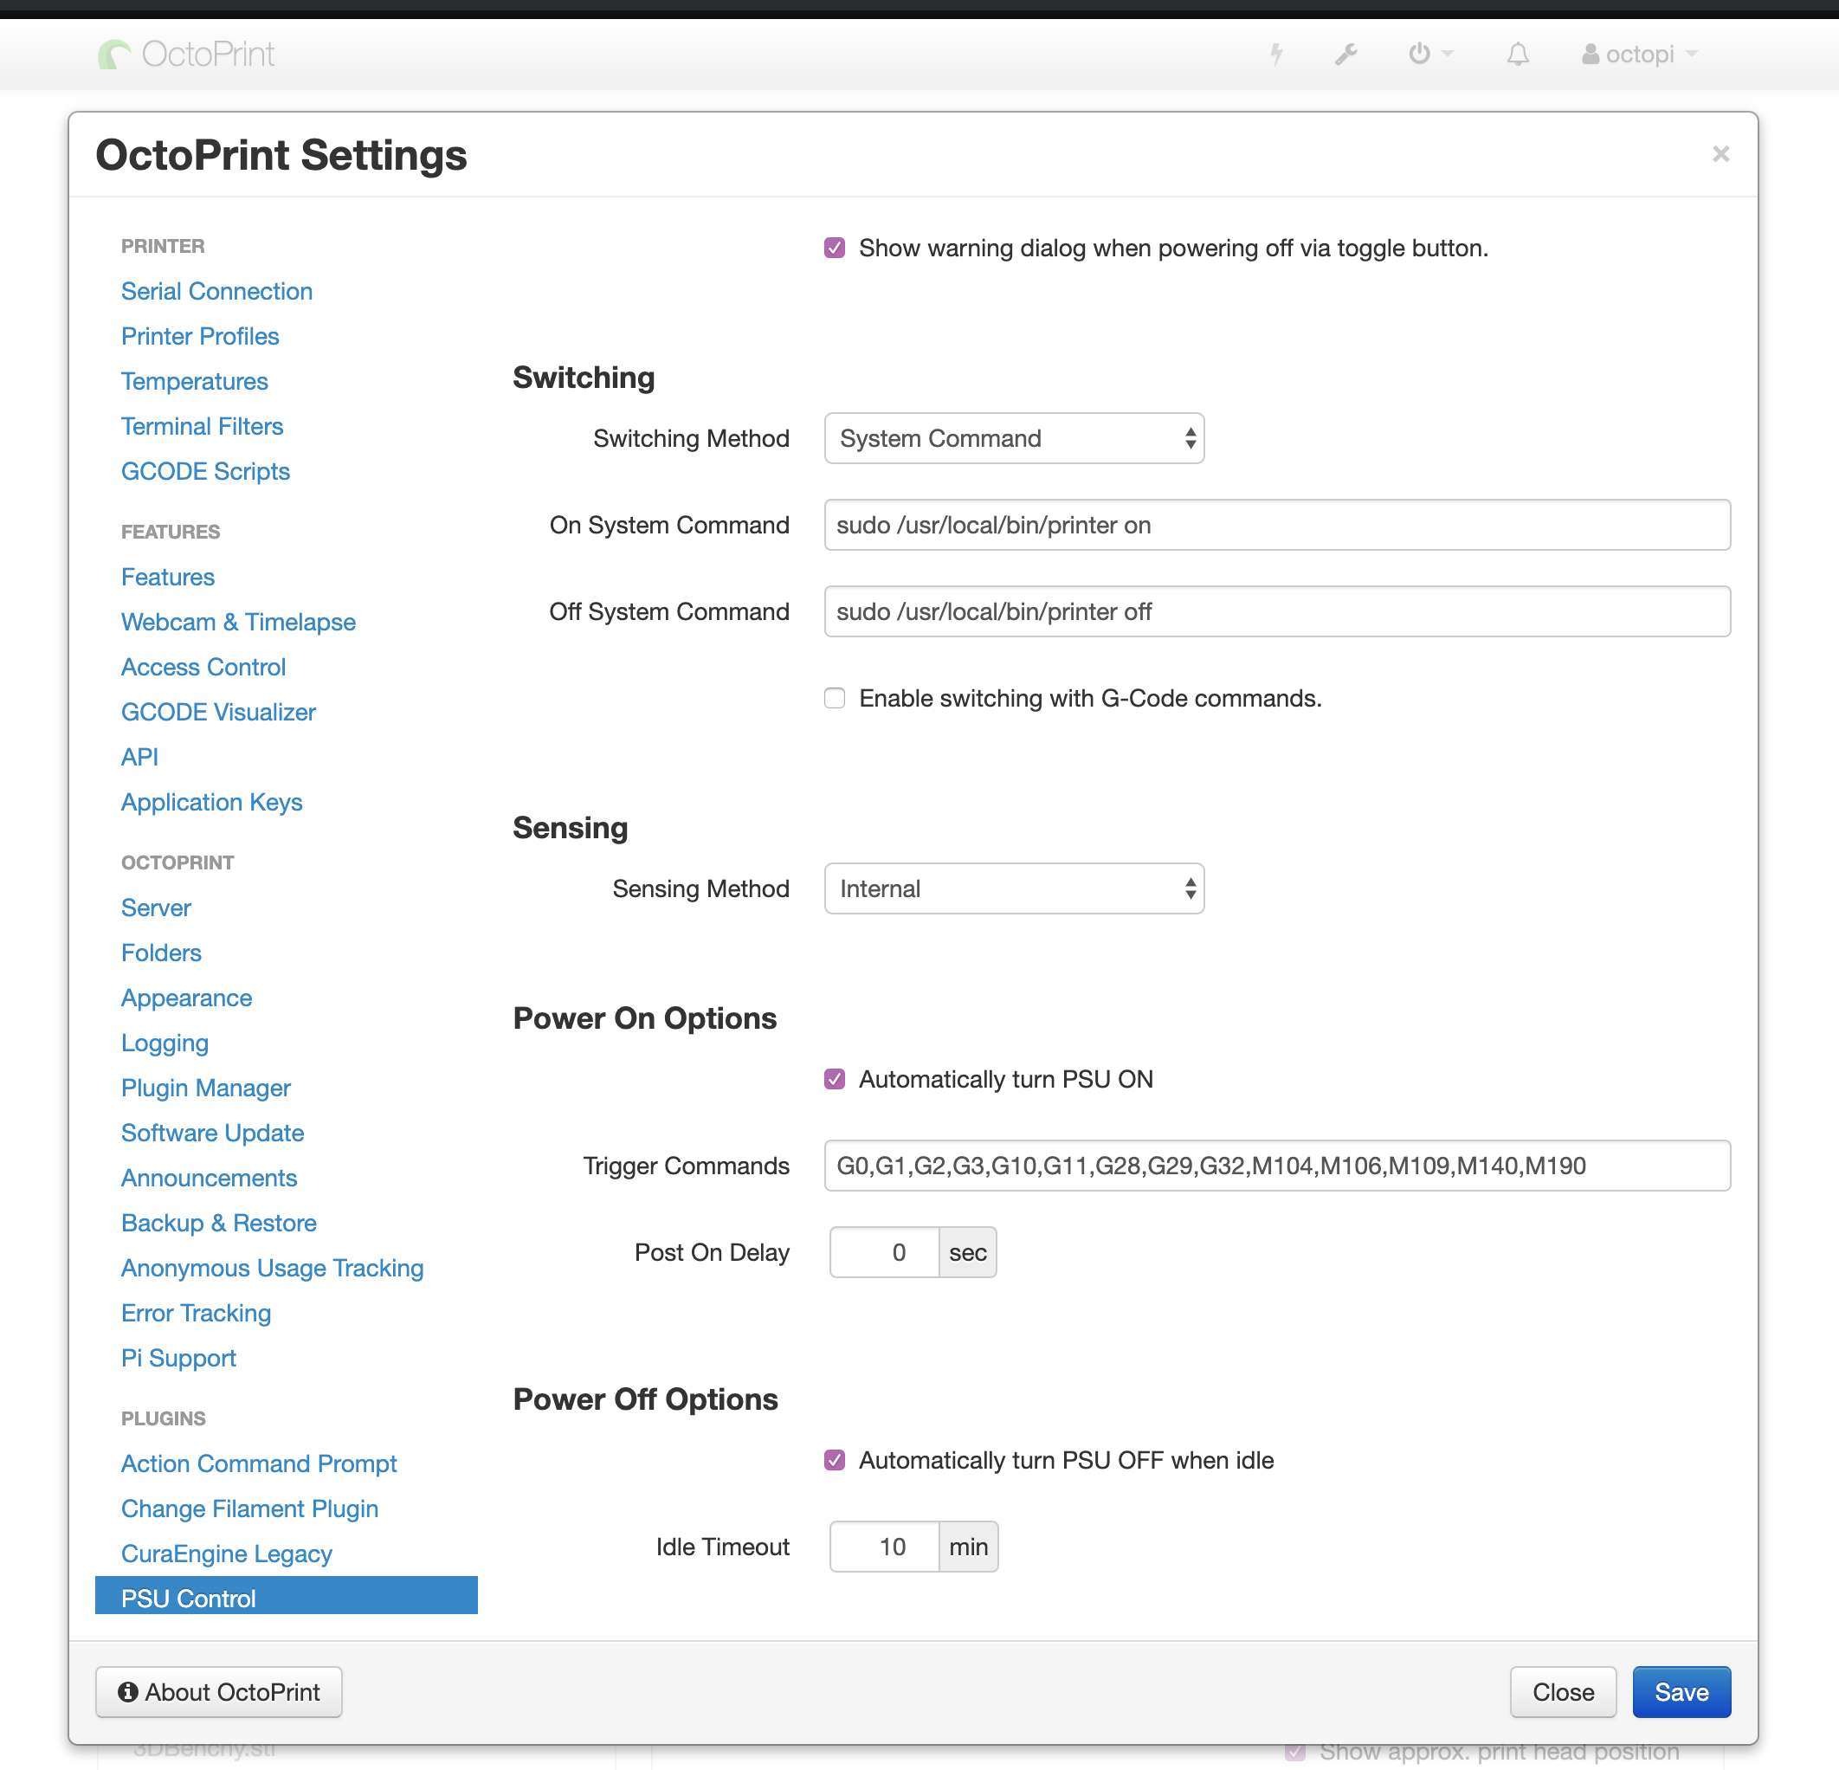Click the Off System Command field

tap(1277, 612)
